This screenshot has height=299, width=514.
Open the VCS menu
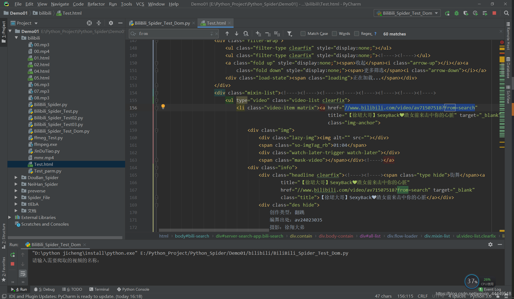[x=140, y=4]
